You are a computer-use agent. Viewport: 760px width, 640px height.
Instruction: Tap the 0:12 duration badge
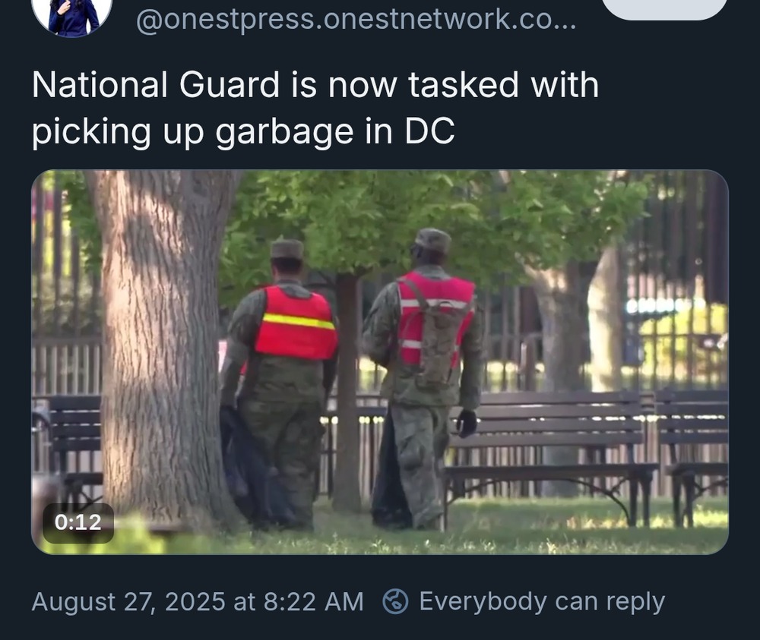click(x=78, y=522)
